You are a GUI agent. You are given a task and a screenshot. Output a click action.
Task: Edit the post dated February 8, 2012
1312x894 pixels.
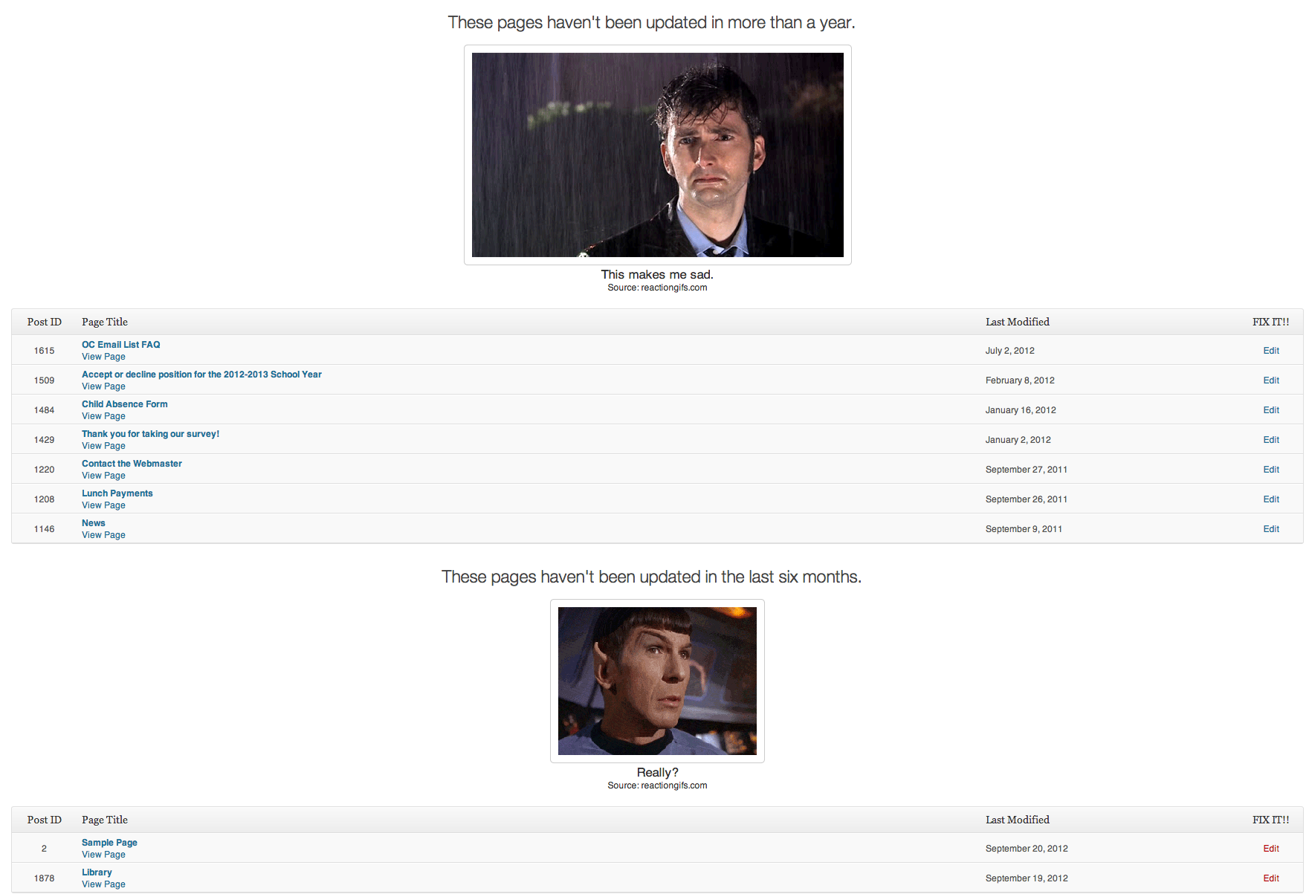point(1271,380)
